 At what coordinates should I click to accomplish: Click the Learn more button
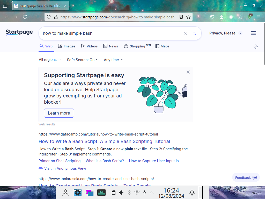click(59, 113)
